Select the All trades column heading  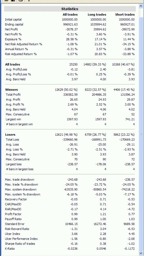point(70,15)
